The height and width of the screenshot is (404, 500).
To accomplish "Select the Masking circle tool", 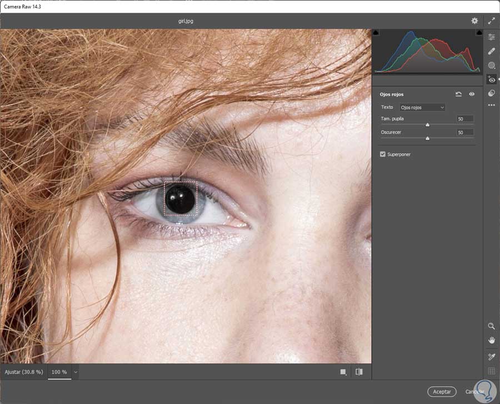I will (491, 65).
